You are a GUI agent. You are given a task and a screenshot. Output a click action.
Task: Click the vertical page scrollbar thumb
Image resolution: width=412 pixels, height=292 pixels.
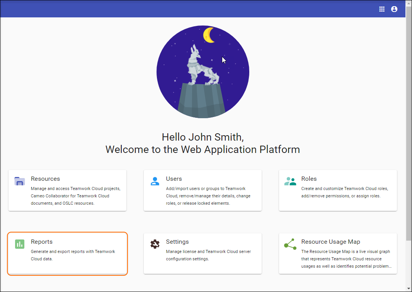click(x=409, y=124)
